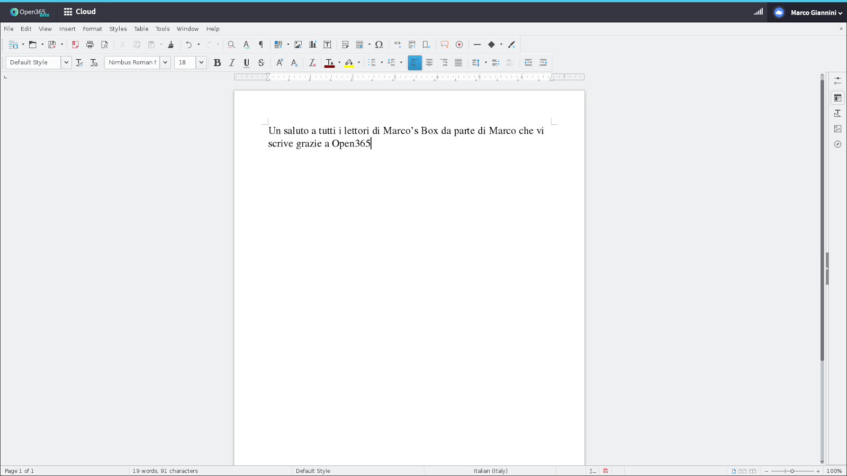Image resolution: width=847 pixels, height=476 pixels.
Task: Open Print Preview
Action: [x=105, y=45]
